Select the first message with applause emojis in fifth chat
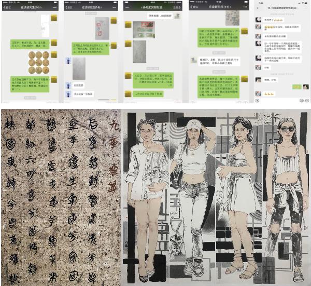The width and height of the screenshot is (311, 286). click(x=273, y=20)
